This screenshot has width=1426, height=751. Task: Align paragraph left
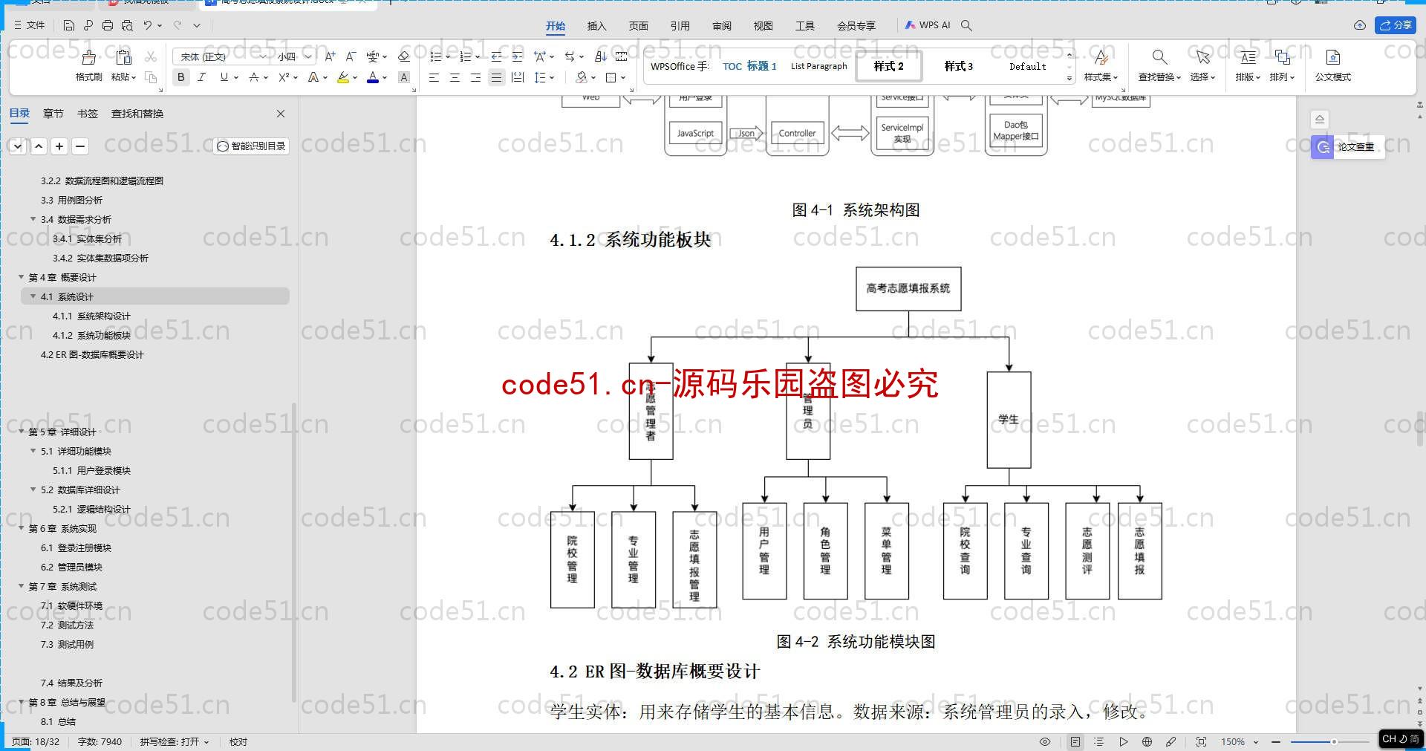tap(434, 77)
